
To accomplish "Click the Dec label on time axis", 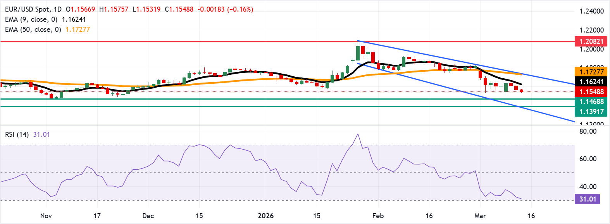I will [148, 216].
